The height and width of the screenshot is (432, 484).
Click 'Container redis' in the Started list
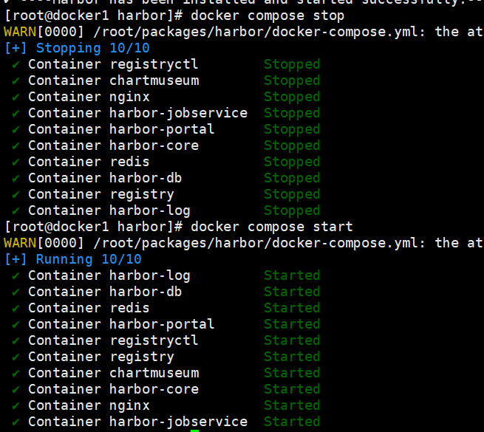pyautogui.click(x=89, y=308)
